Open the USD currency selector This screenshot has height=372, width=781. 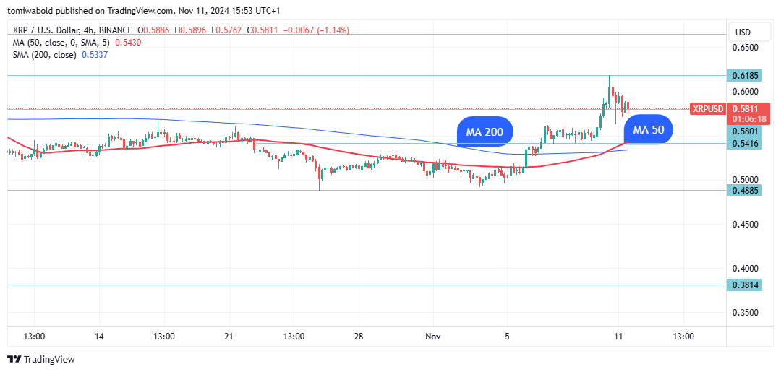coord(743,33)
